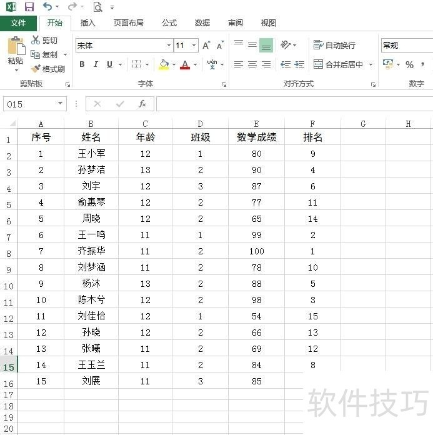
Task: Open the number format dropdown (常规)
Action: point(407,45)
